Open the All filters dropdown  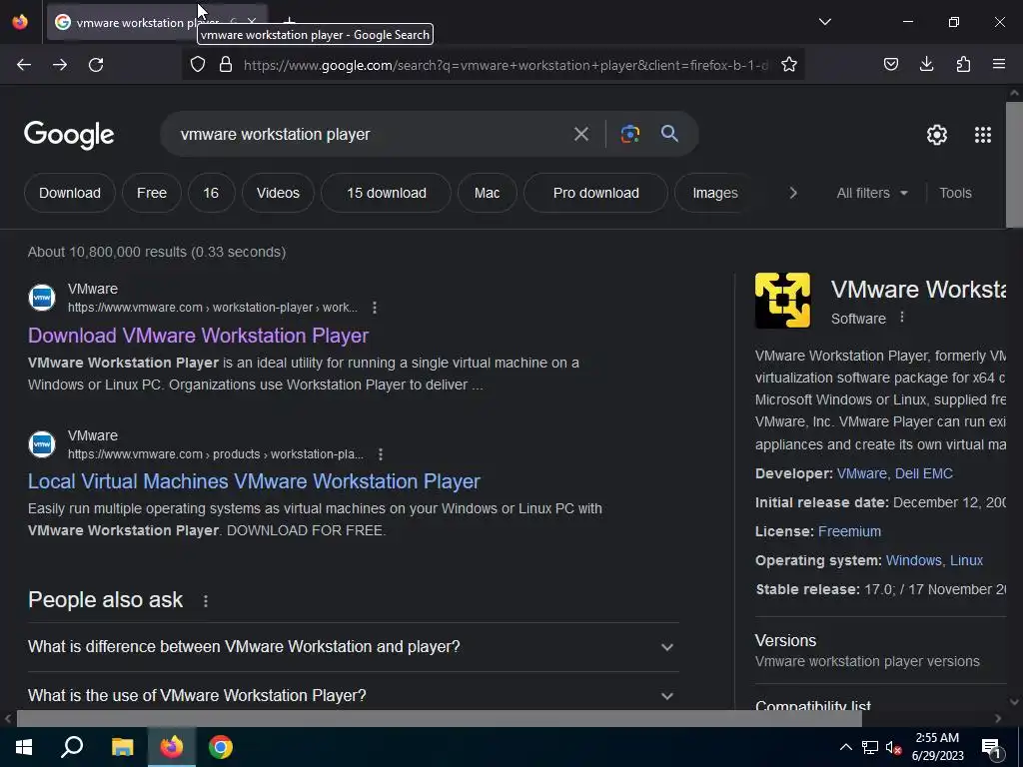click(871, 193)
